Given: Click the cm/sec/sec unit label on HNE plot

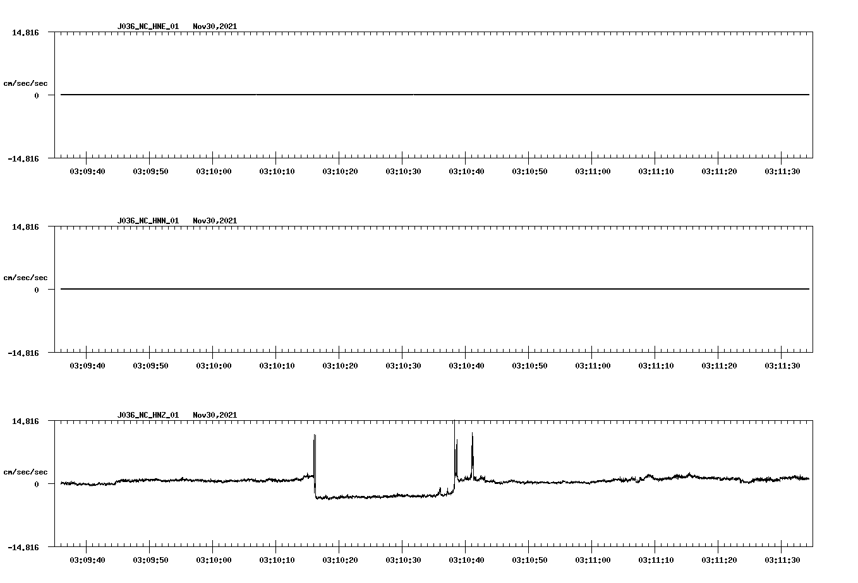Looking at the screenshot, I should [x=25, y=83].
